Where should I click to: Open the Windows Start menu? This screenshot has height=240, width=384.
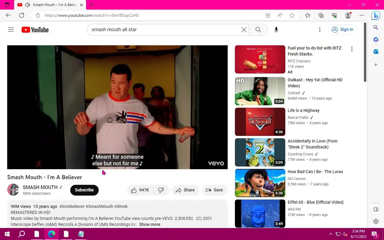7,234
